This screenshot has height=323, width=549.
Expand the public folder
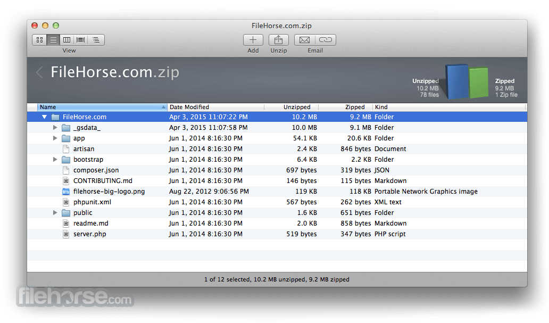coord(55,213)
